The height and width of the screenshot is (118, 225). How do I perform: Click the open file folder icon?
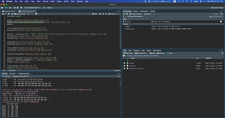point(10,8)
